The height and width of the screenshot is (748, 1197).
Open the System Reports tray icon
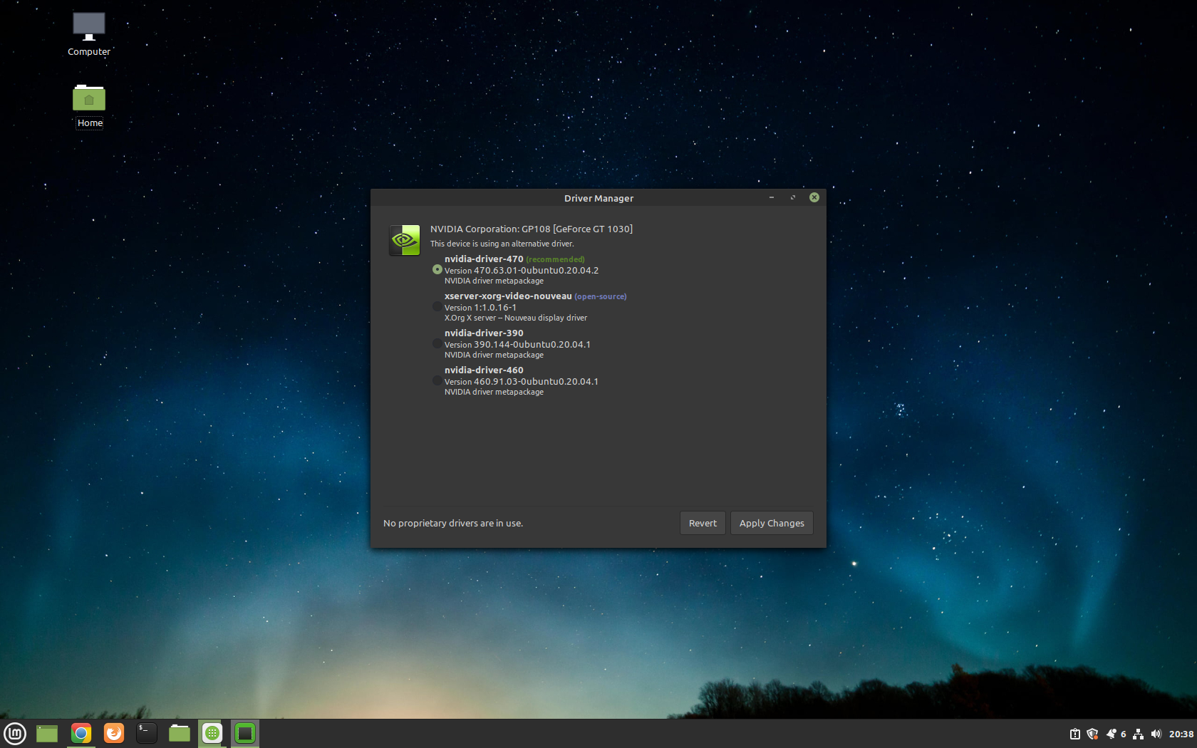[1075, 734]
